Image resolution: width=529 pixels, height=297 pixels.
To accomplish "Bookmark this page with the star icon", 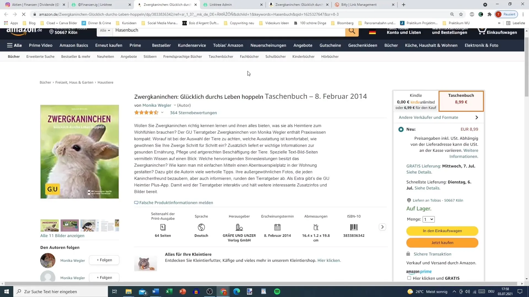I will (461, 14).
